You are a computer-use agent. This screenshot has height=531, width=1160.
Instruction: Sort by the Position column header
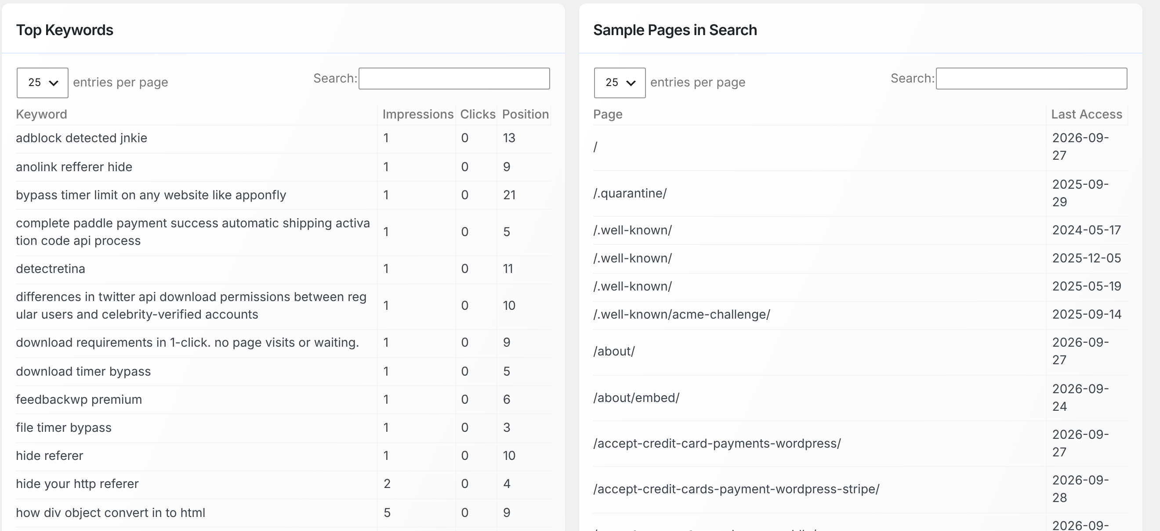(525, 114)
